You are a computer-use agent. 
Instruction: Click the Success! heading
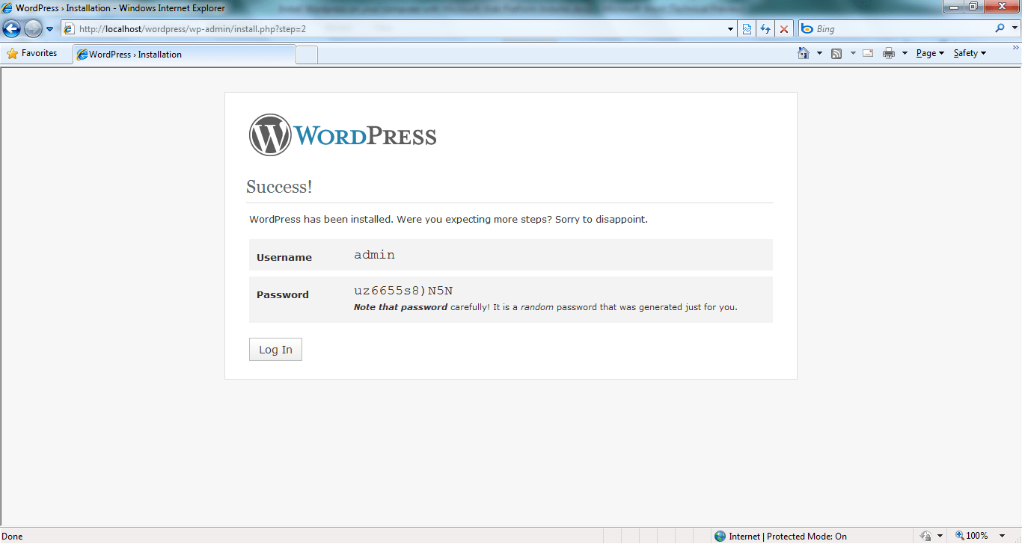[279, 187]
